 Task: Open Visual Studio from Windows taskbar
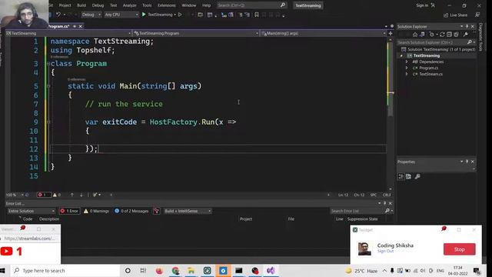[x=271, y=270]
